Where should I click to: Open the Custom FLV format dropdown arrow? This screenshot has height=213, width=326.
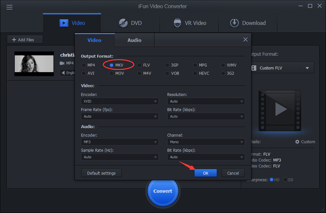coord(307,68)
